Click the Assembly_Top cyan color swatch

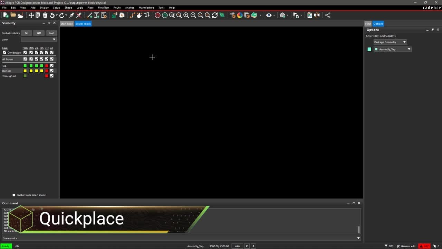coord(369,49)
